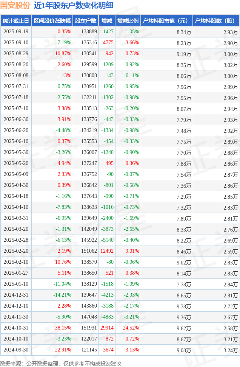240x367 pixels.
Task: Select the 12492 increase value
Action: [107, 251]
